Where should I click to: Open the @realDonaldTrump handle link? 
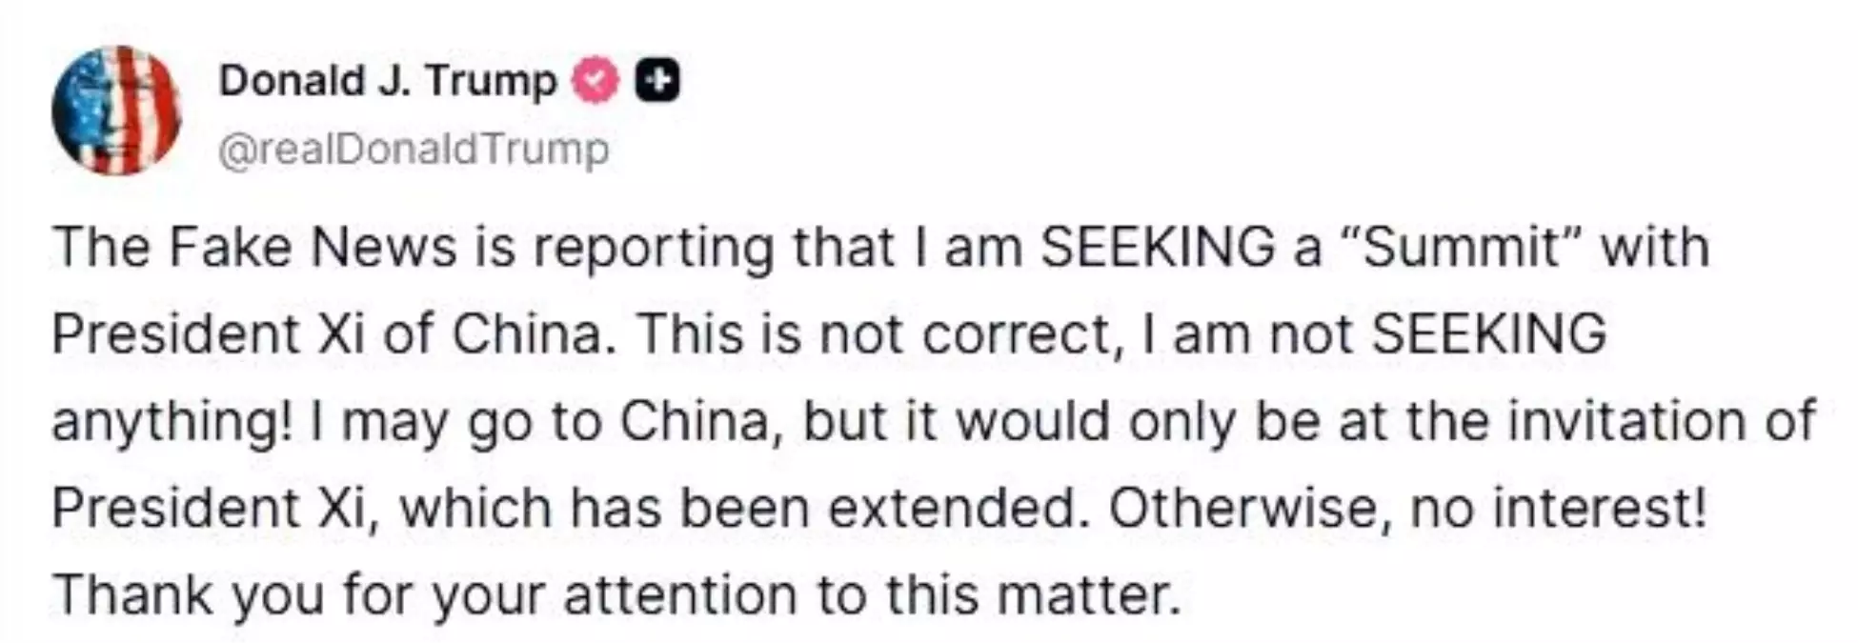(414, 150)
